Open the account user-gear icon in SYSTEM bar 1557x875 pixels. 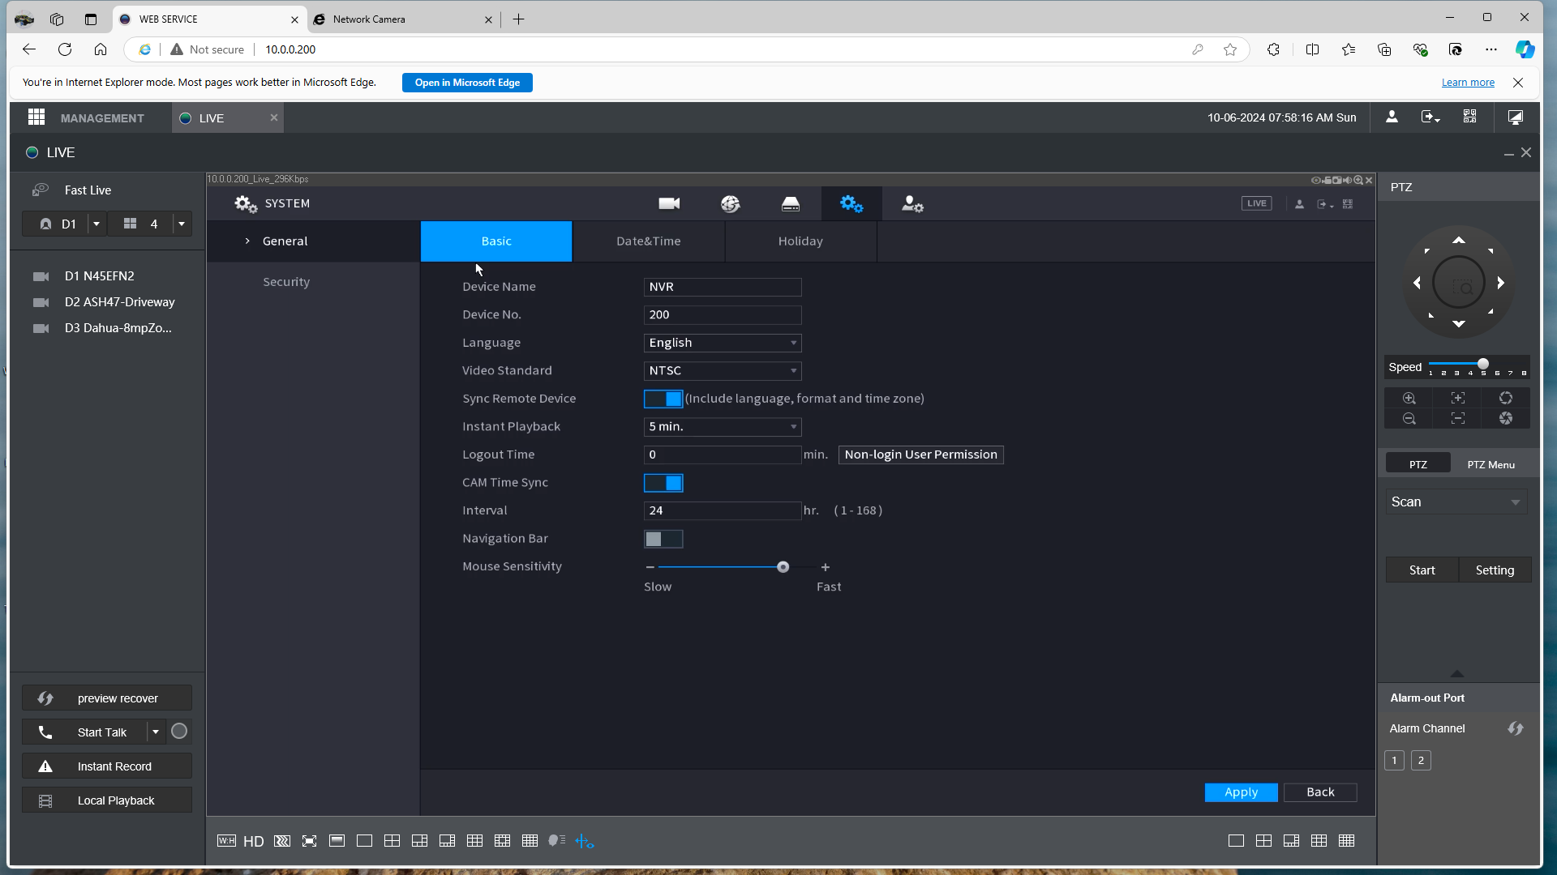[x=912, y=203]
